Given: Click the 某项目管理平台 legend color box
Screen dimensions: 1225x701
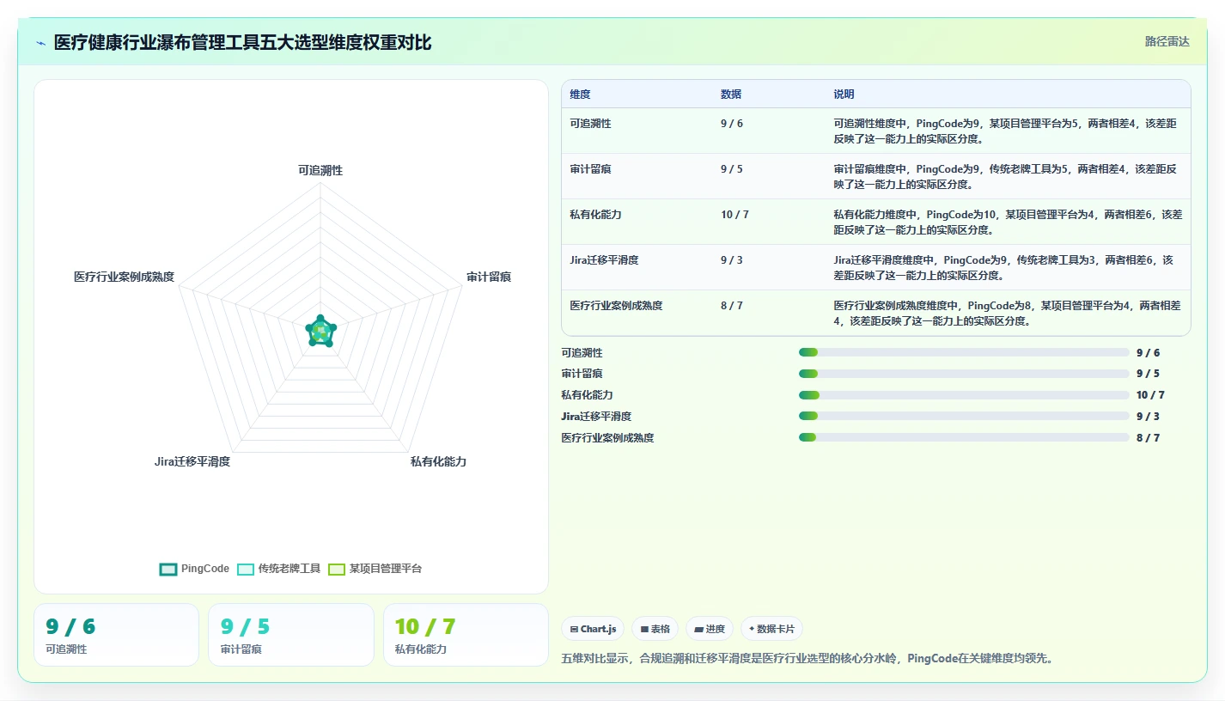Looking at the screenshot, I should [337, 569].
